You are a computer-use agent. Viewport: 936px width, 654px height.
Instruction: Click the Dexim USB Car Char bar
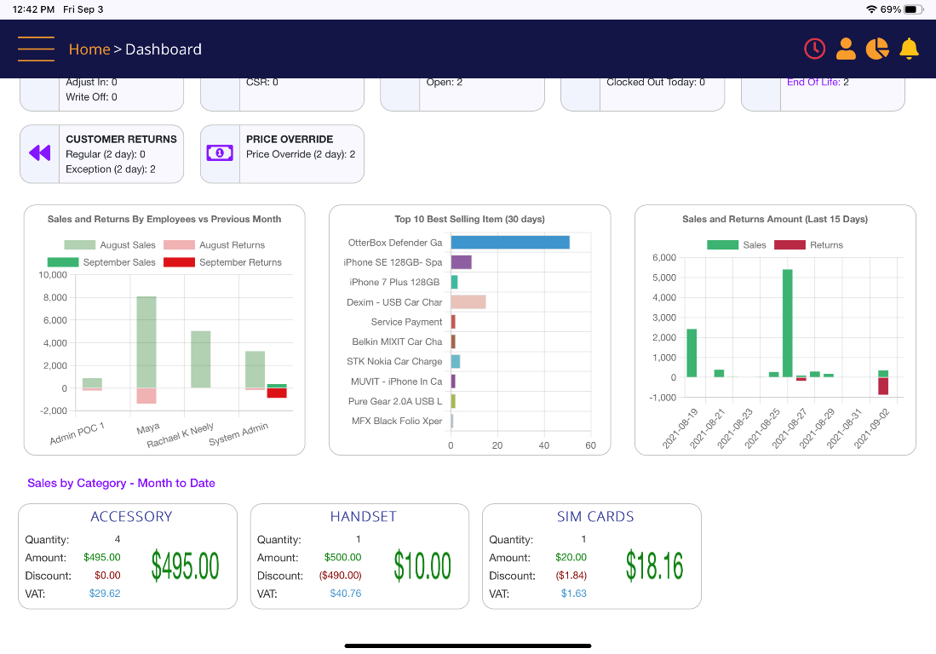pyautogui.click(x=468, y=302)
